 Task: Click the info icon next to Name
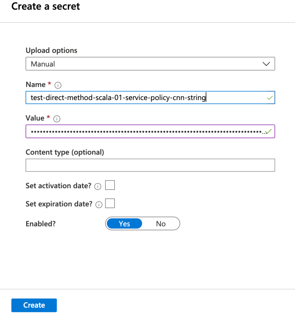(x=58, y=85)
